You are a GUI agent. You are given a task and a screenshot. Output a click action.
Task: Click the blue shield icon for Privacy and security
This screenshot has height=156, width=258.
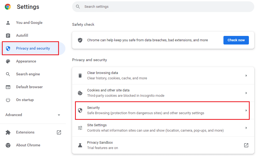click(8, 48)
